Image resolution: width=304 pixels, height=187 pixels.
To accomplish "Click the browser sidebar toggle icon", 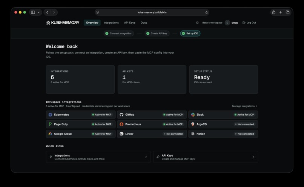I will coord(33,12).
